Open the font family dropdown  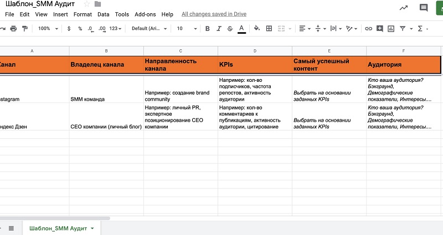point(148,28)
